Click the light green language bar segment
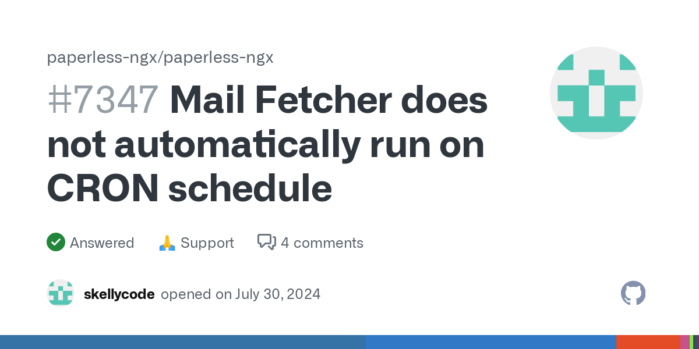699x349 pixels. [691, 342]
